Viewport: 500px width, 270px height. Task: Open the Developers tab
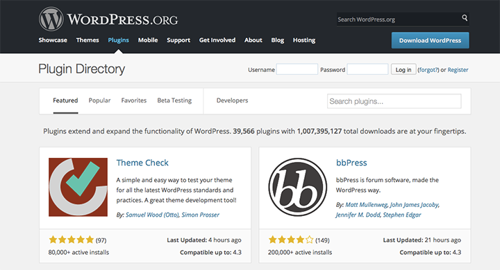232,100
